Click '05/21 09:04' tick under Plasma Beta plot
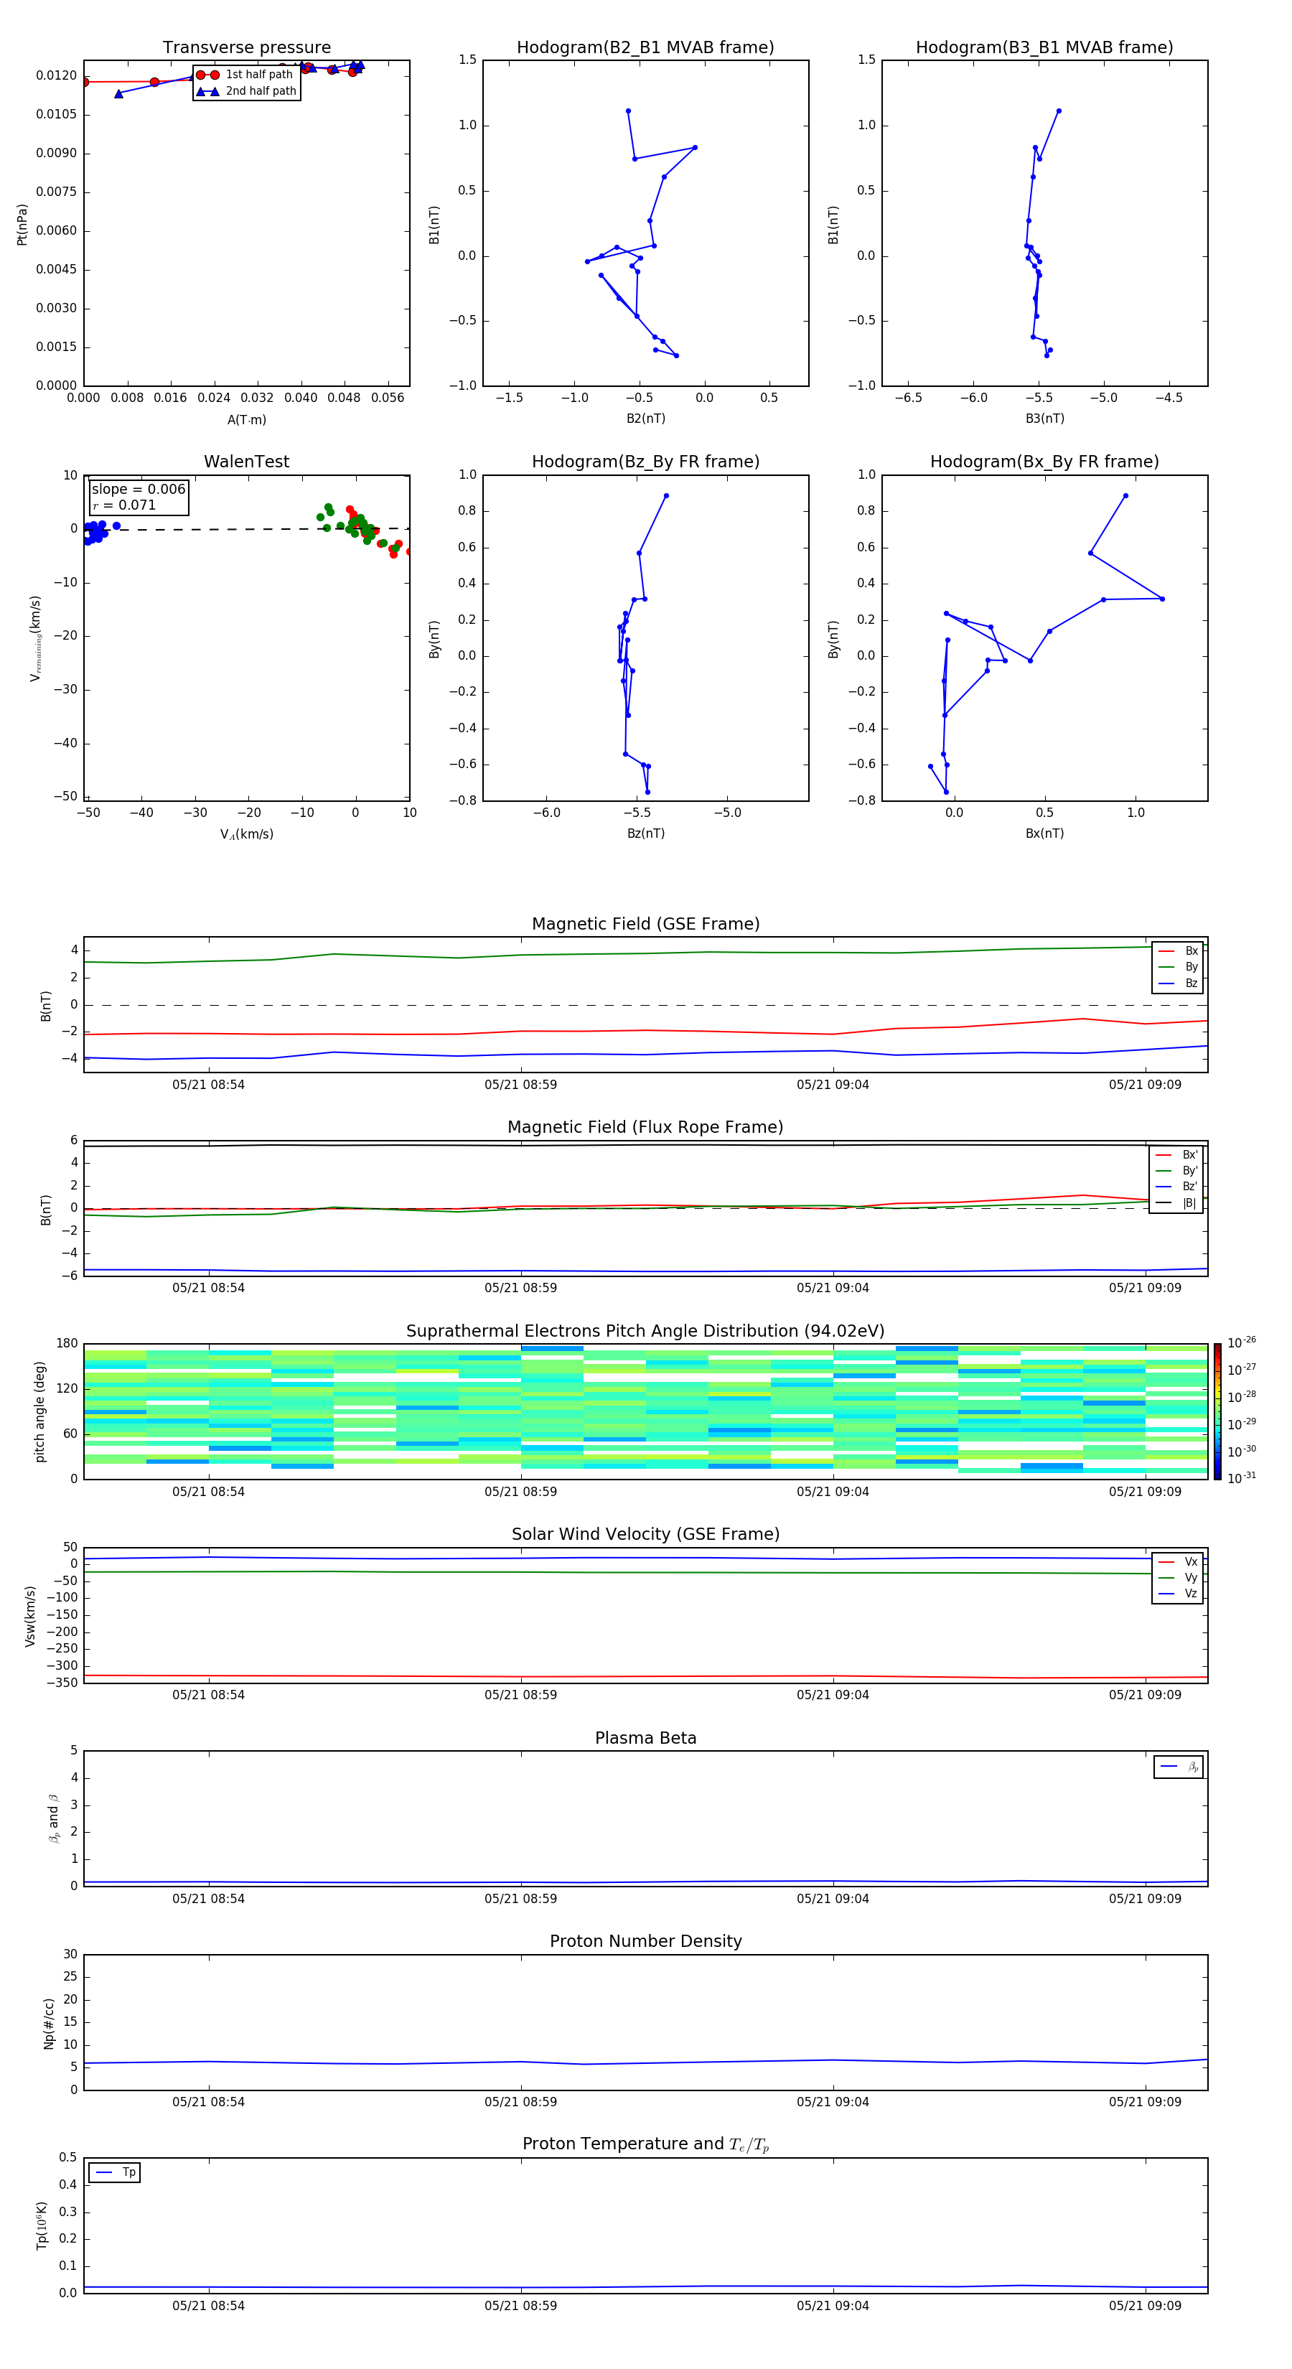This screenshot has height=2369, width=1292. click(833, 1899)
